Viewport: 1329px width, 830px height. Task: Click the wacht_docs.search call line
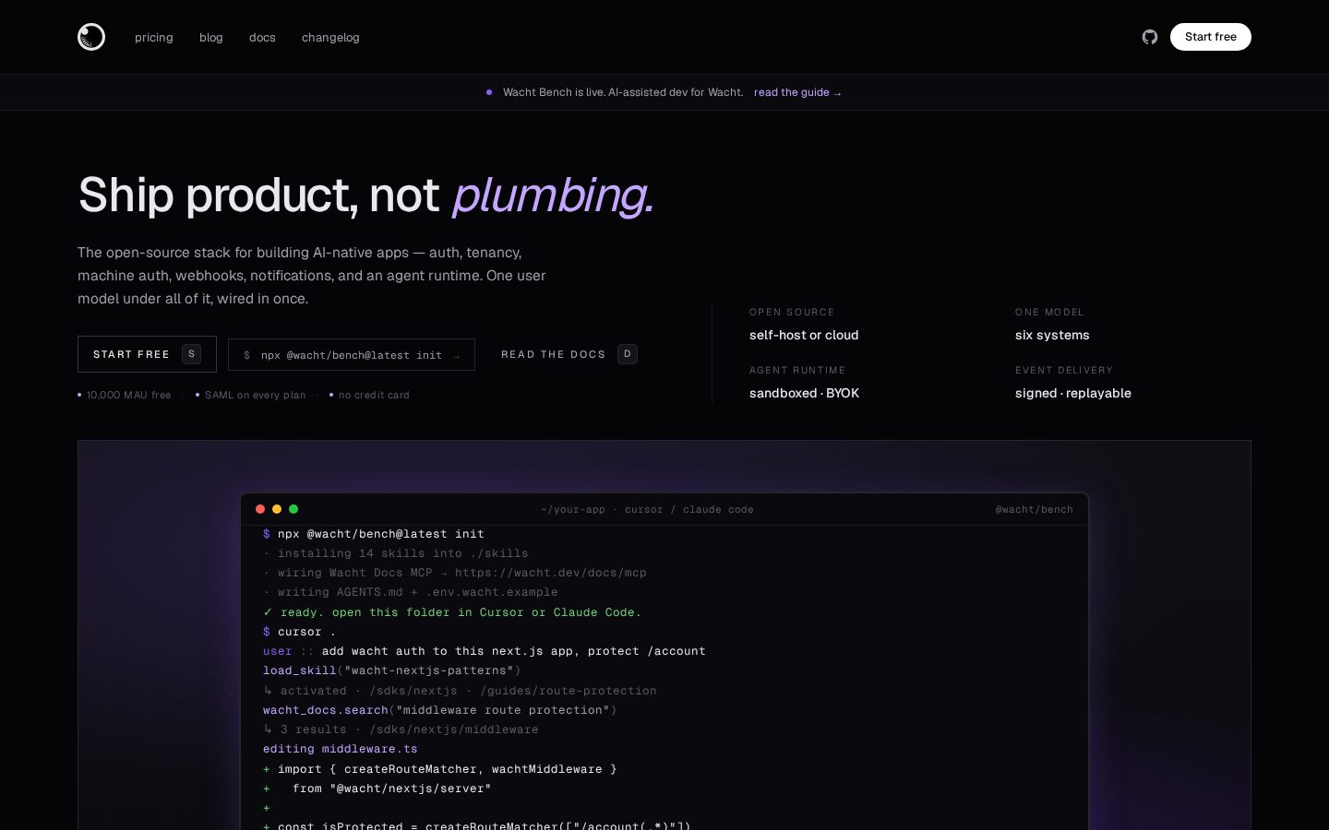tap(440, 710)
